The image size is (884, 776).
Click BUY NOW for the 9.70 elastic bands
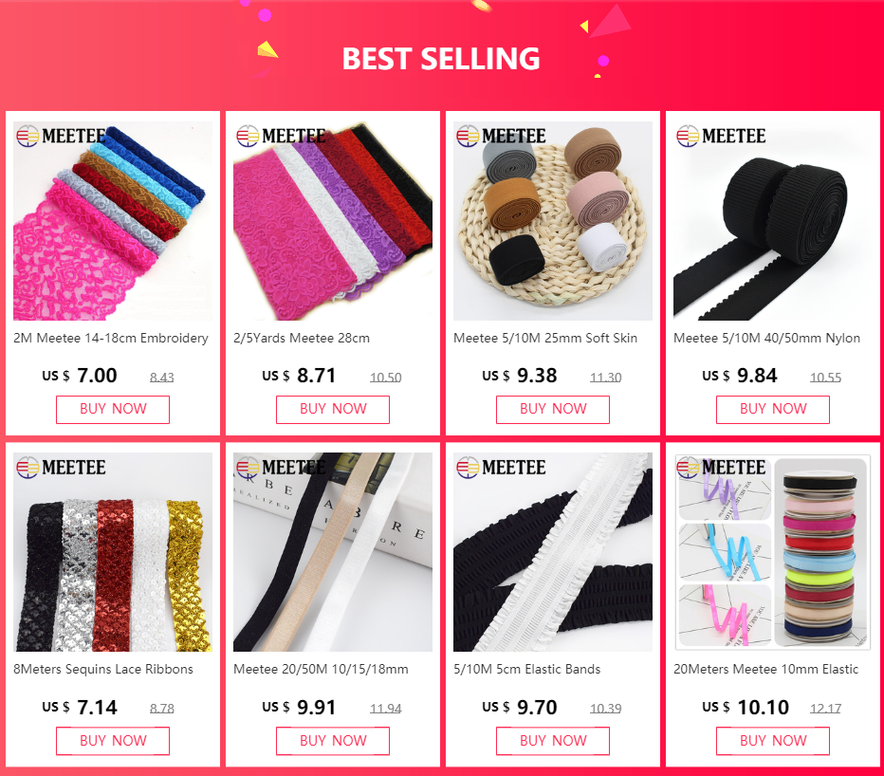[552, 741]
